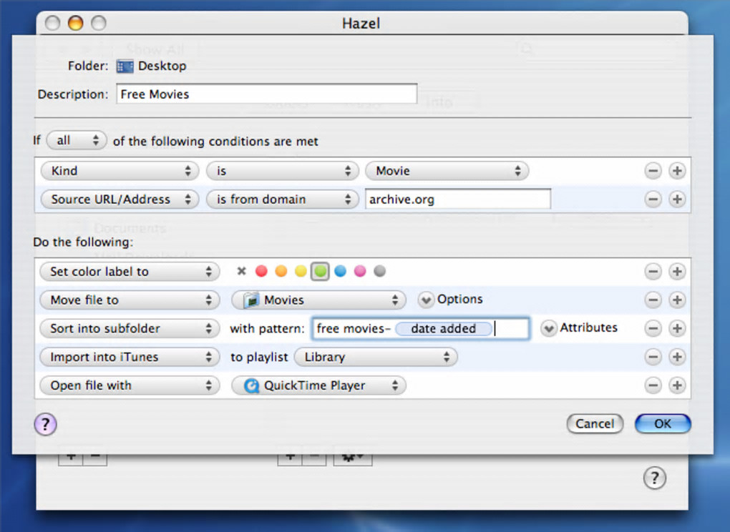Viewport: 730px width, 532px height.
Task: Select the red color label
Action: tap(261, 271)
